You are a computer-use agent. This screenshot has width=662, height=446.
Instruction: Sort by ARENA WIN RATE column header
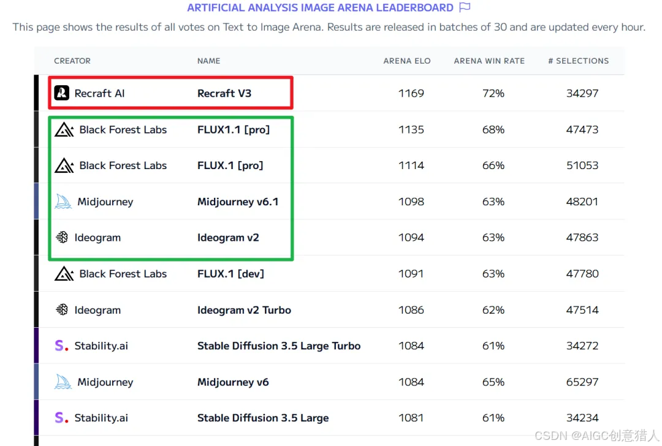(x=489, y=61)
